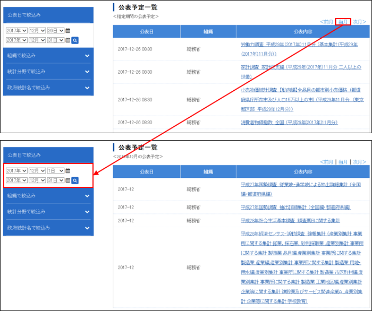This screenshot has width=372, height=311.
Task: Click the red-boxed 当月 link
Action: (x=343, y=22)
